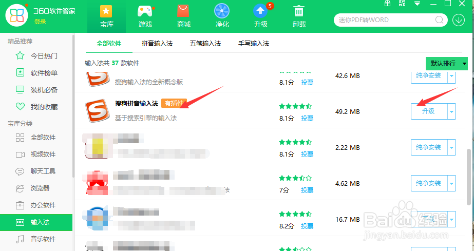Click the 搜狗拼音输入法 title text
Screen dimensions: 474x251
136,104
